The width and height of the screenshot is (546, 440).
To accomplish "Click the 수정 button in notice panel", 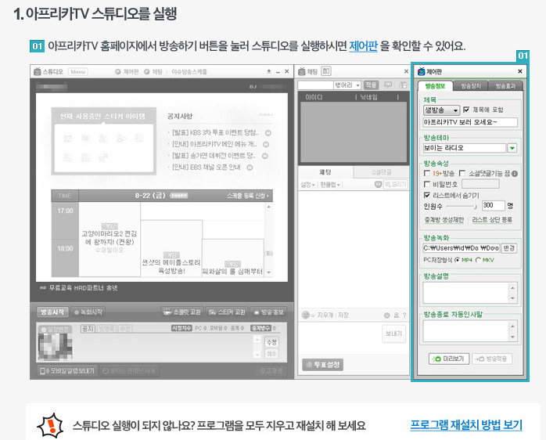I will (x=271, y=342).
